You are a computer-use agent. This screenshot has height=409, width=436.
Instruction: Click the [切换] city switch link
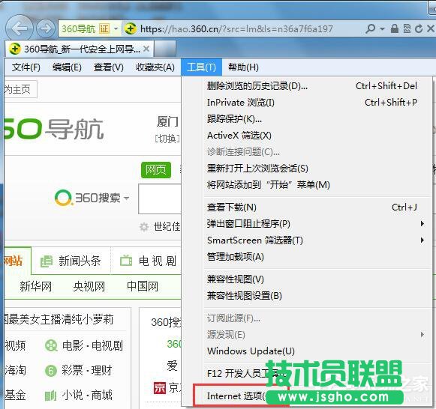point(167,139)
